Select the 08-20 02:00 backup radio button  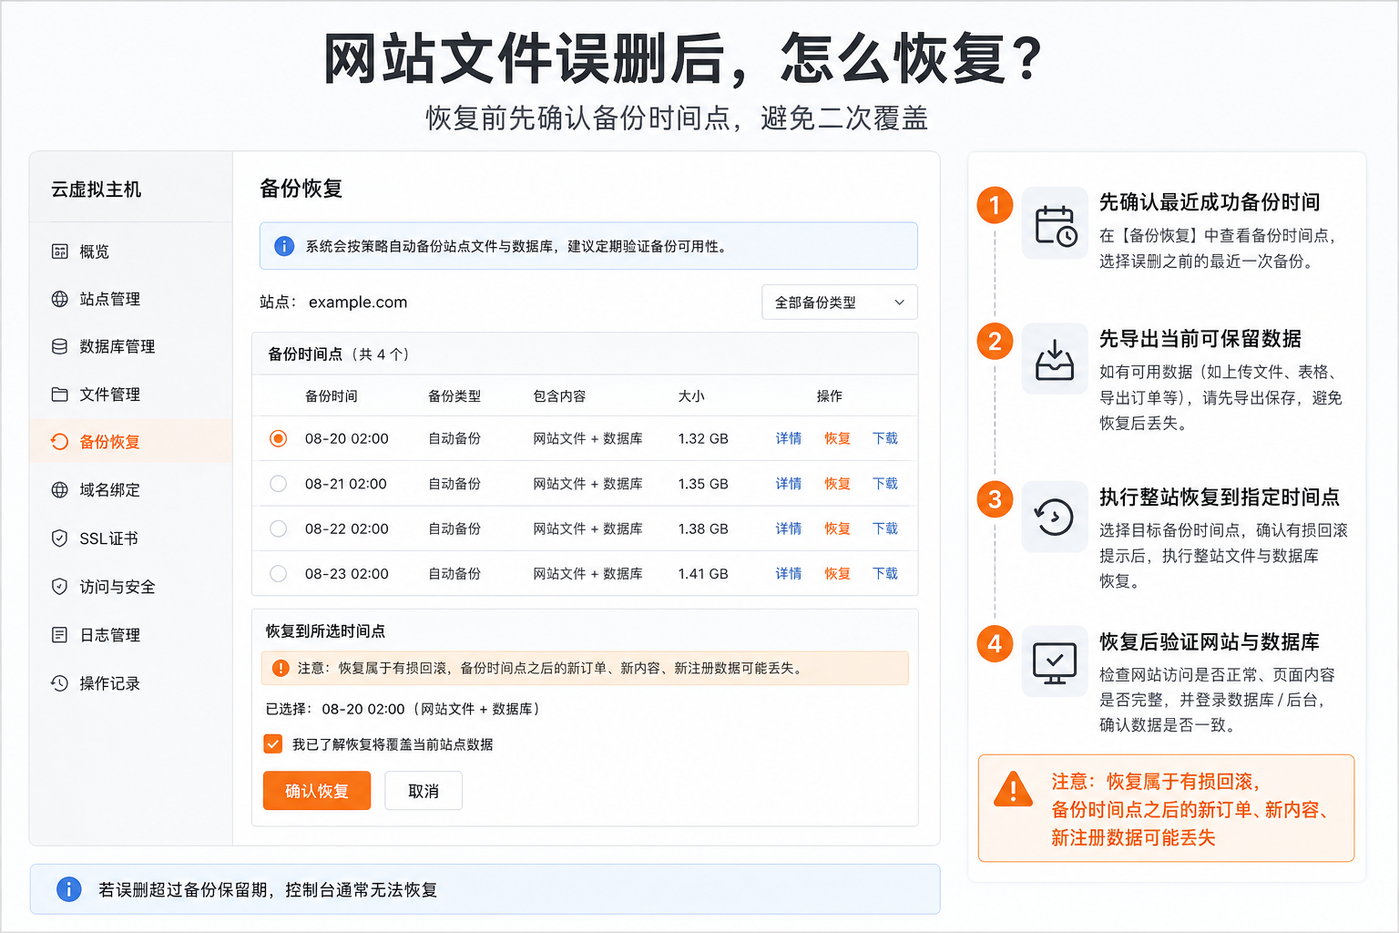(279, 438)
